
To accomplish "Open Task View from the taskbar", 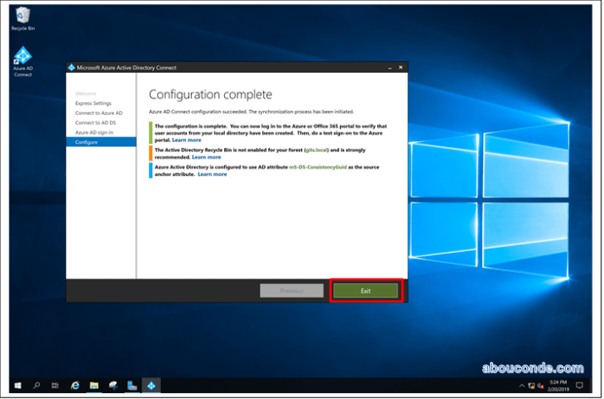I will click(x=56, y=385).
